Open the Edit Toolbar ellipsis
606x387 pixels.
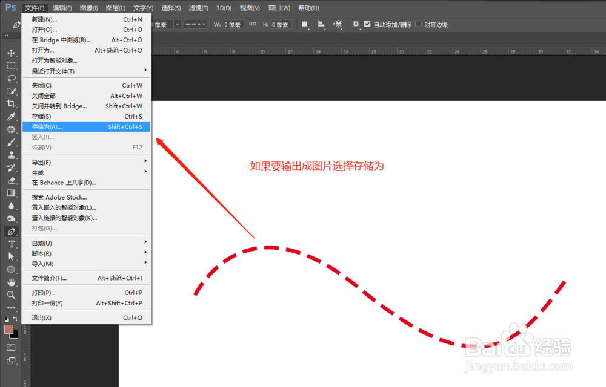click(x=11, y=308)
